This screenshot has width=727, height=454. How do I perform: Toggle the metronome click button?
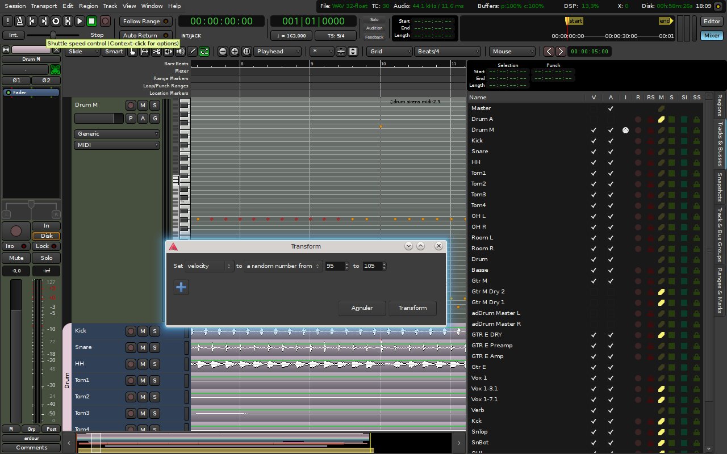coord(19,21)
